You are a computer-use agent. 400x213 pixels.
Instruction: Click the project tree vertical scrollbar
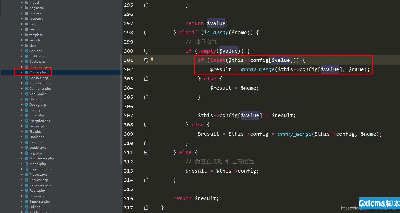[x=121, y=109]
